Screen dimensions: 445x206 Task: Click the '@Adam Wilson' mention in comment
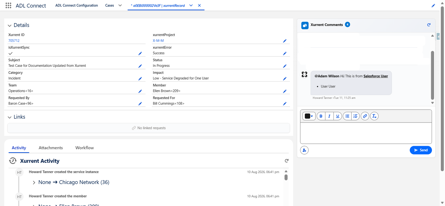coord(327,76)
